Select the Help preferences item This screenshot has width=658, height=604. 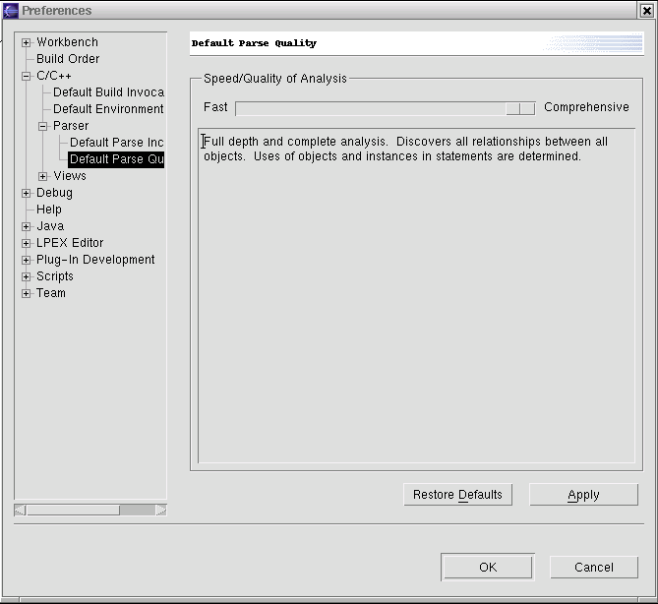(49, 210)
